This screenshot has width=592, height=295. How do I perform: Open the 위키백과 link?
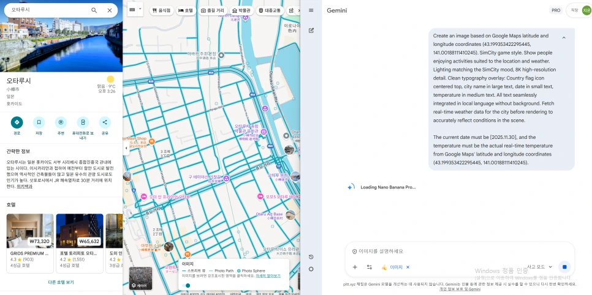[24, 186]
